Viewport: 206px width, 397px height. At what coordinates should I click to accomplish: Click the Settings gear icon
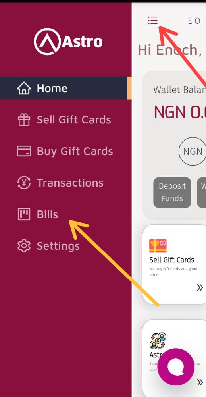click(24, 246)
